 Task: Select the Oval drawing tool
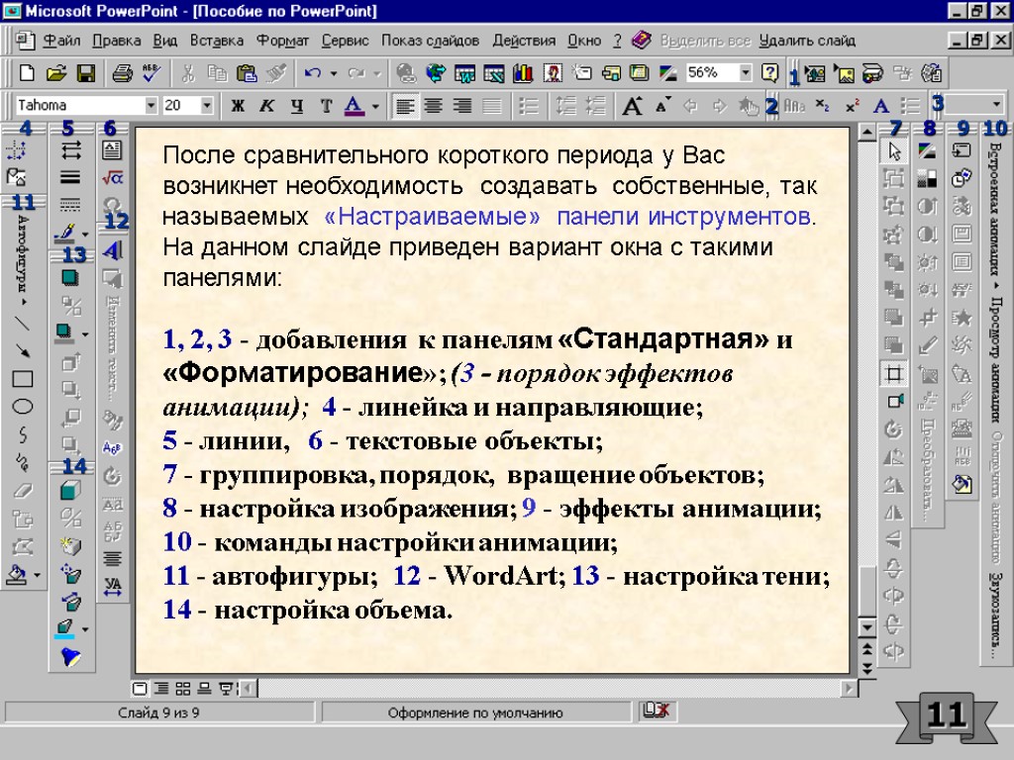coord(22,406)
